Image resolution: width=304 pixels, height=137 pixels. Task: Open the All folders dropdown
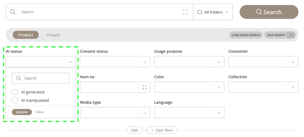pos(213,12)
